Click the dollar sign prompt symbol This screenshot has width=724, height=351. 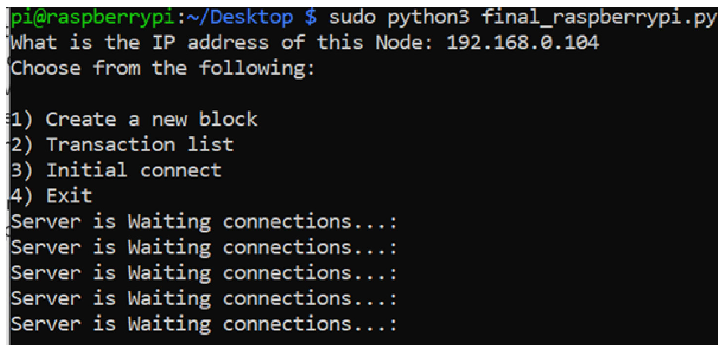(x=311, y=18)
